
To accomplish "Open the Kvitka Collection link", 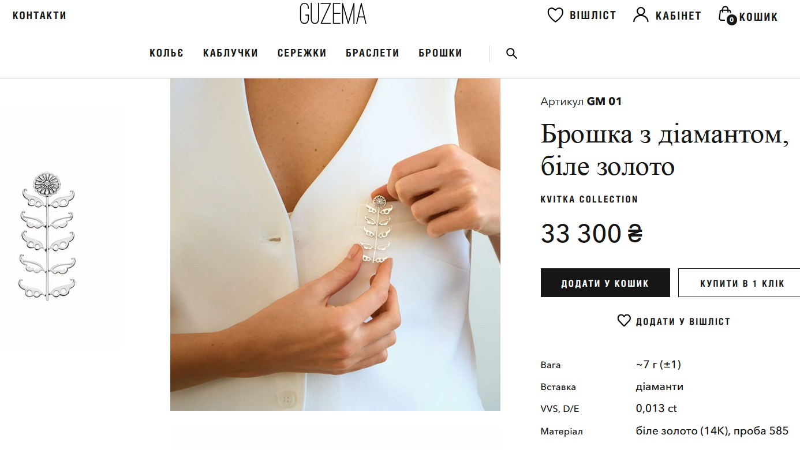I will (589, 199).
